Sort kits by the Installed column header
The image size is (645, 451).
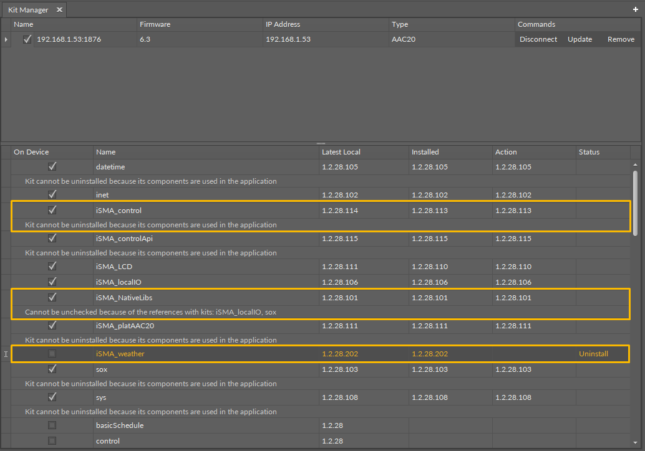coord(425,152)
